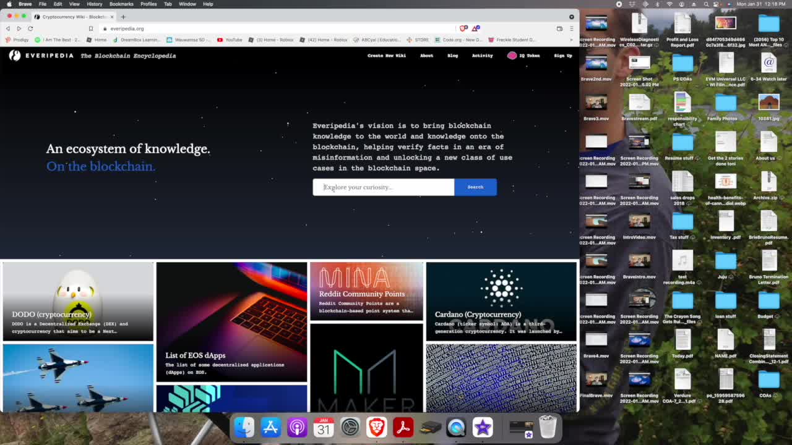
Task: Launch App Store from the dock
Action: pyautogui.click(x=271, y=427)
